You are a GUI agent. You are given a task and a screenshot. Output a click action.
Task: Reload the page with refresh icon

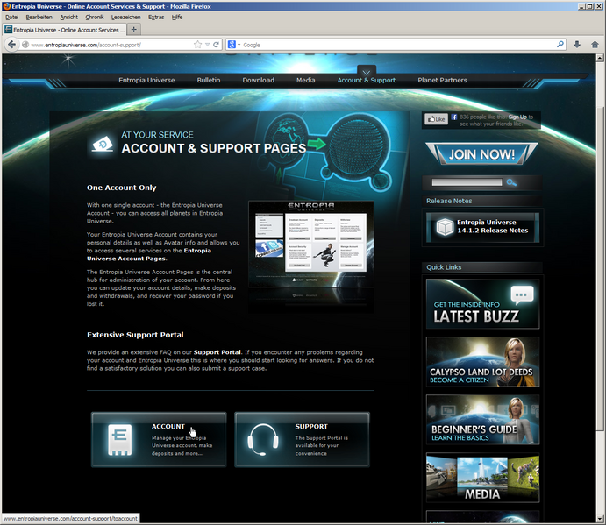(x=216, y=45)
